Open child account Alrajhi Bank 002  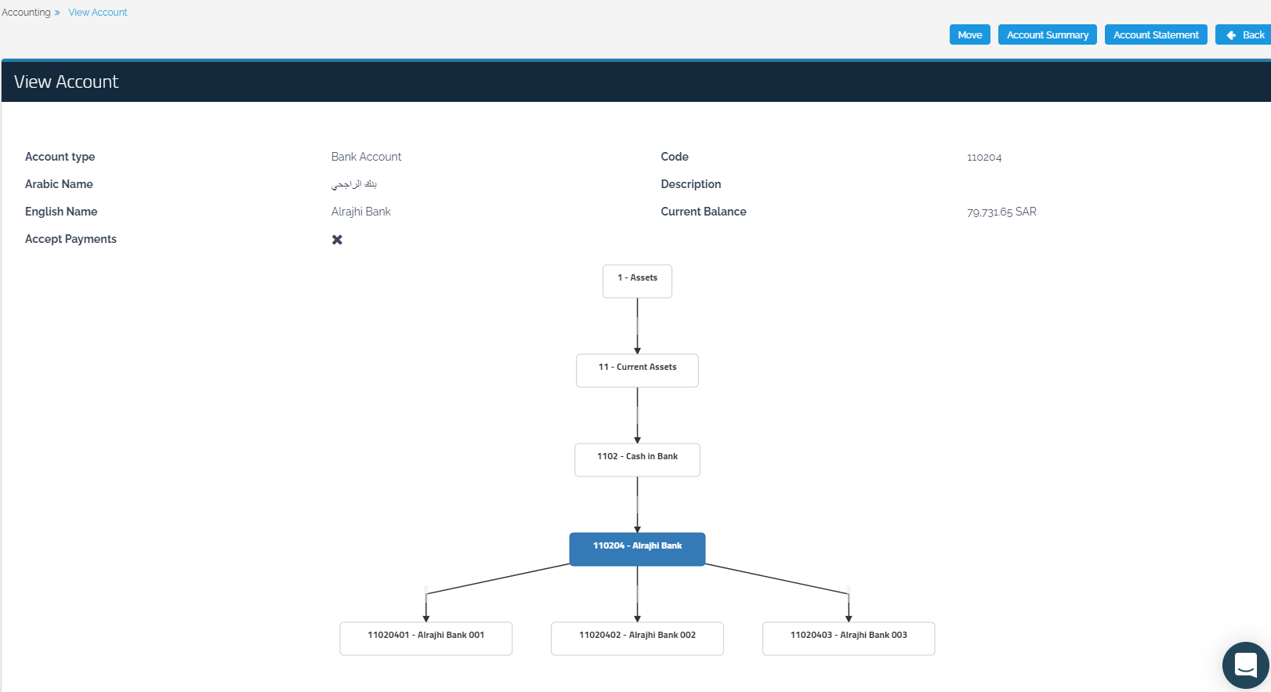pos(637,638)
